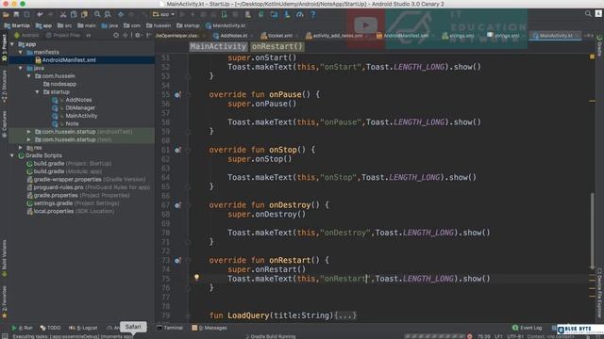Toggle the Favorites tool window stripe
The image size is (604, 339).
tap(4, 301)
